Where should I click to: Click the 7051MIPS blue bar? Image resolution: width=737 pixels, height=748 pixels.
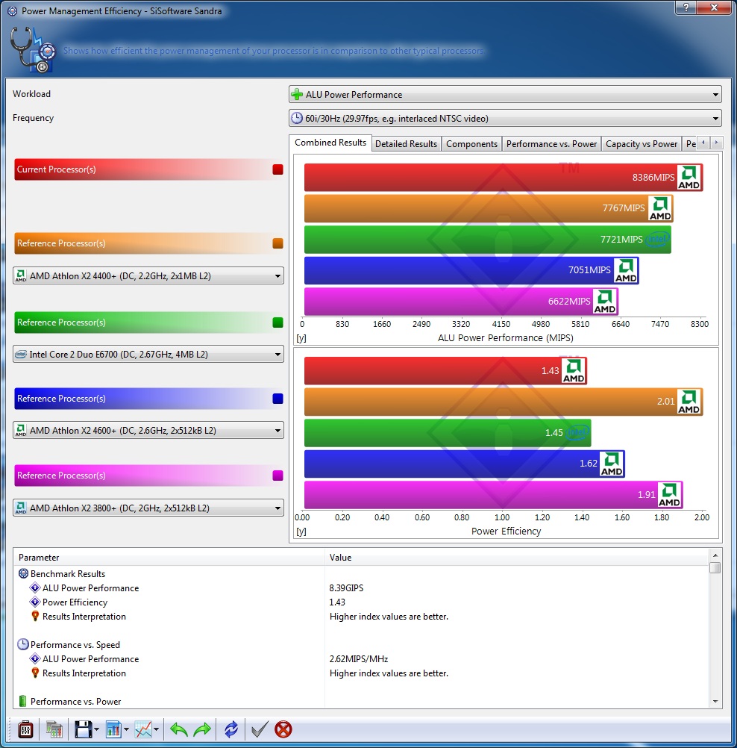[471, 270]
